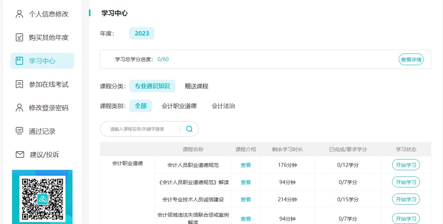The height and width of the screenshot is (224, 443).
Task: Click the envelope icon beside 建议/投诉
Action: [x=20, y=154]
